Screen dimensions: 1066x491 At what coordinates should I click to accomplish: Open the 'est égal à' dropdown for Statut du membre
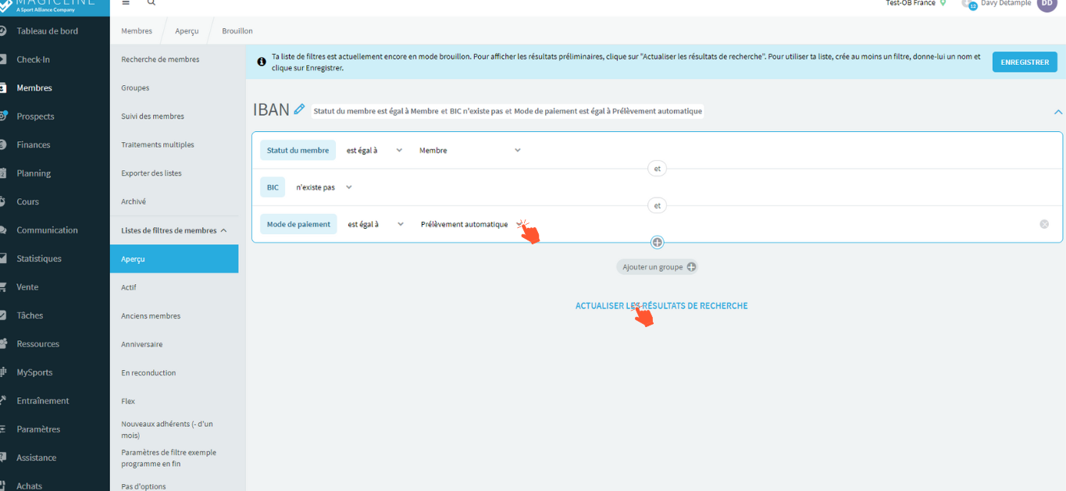[375, 151]
